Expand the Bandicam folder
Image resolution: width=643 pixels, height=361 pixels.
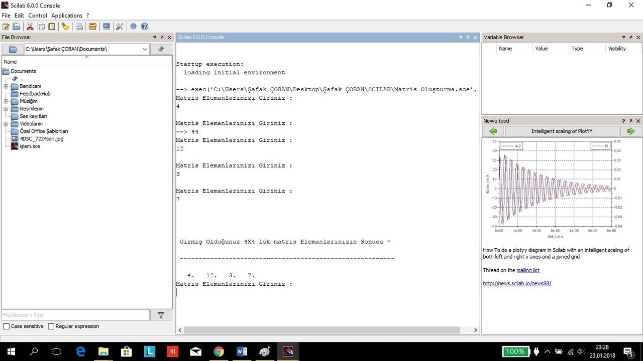6,86
